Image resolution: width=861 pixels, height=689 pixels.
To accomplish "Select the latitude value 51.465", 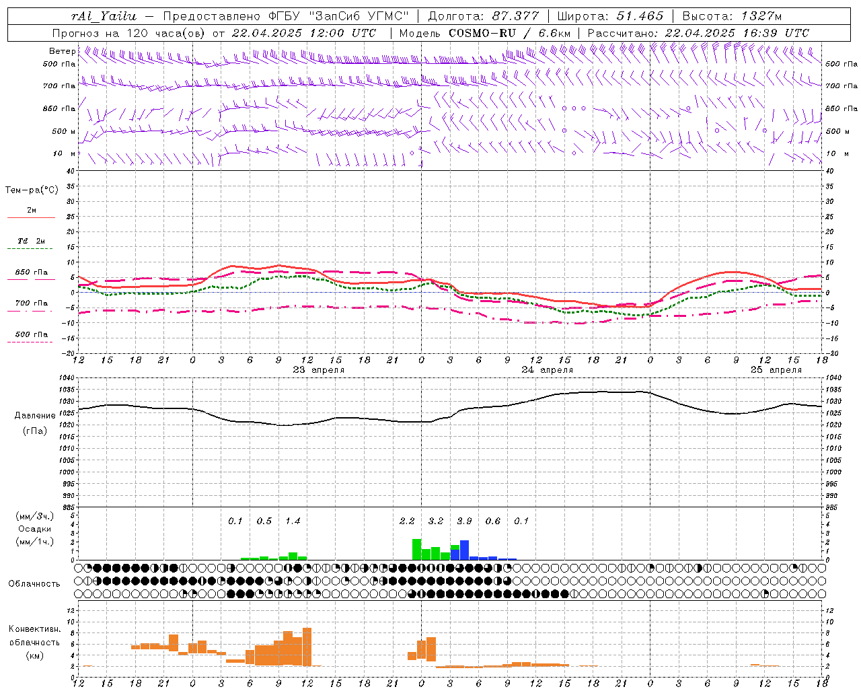I will tap(640, 16).
